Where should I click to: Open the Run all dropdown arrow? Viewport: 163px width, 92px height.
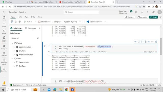point(35,22)
